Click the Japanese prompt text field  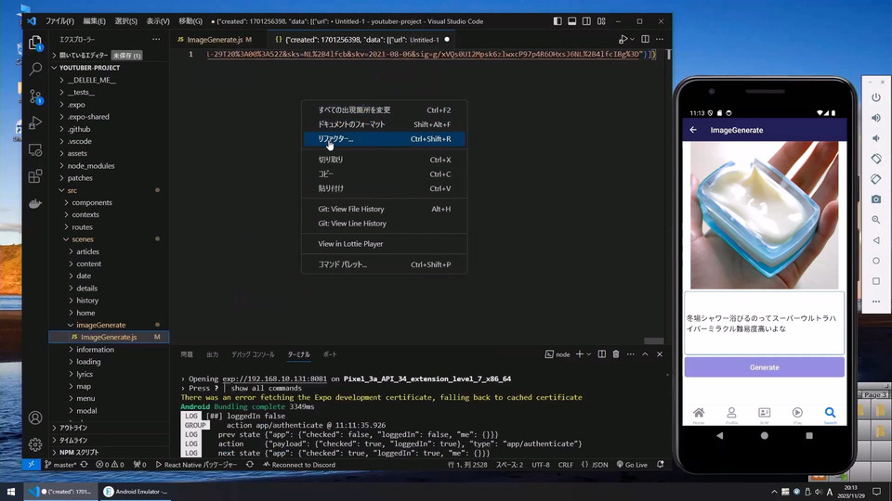coord(764,323)
